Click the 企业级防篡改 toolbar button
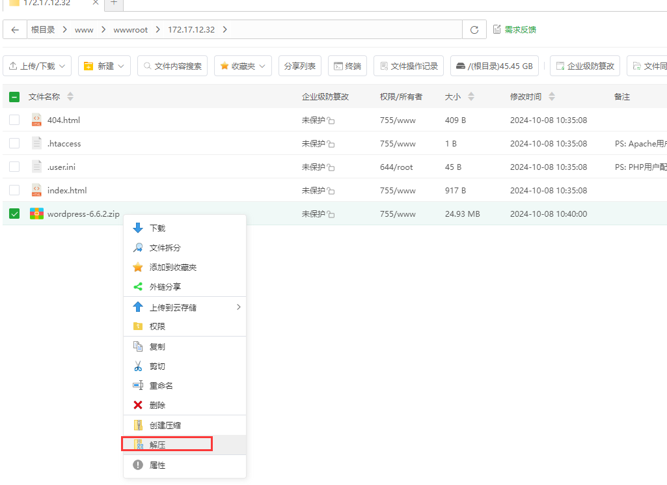 click(x=585, y=66)
